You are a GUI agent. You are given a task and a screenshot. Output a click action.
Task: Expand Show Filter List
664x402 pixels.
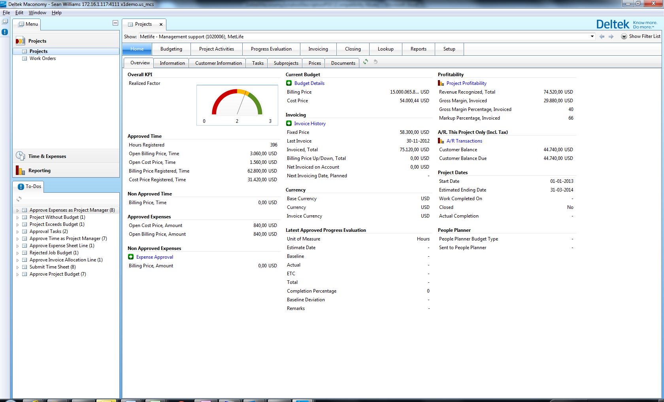point(624,36)
